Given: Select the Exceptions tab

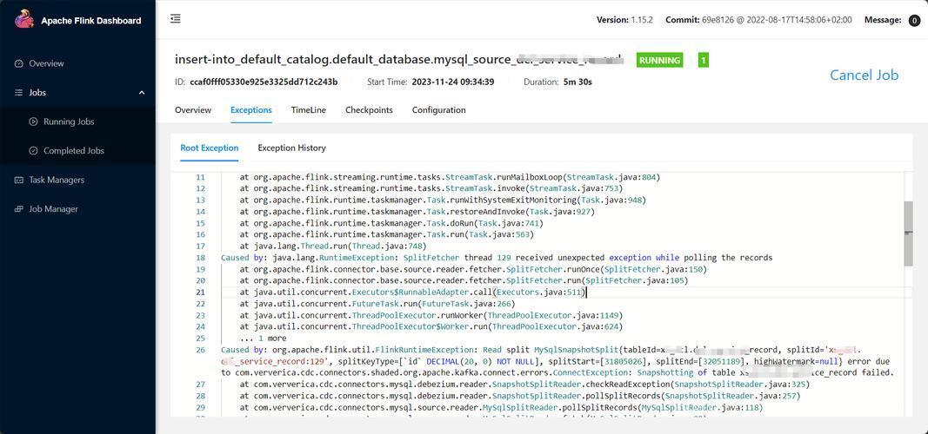Looking at the screenshot, I should (251, 110).
